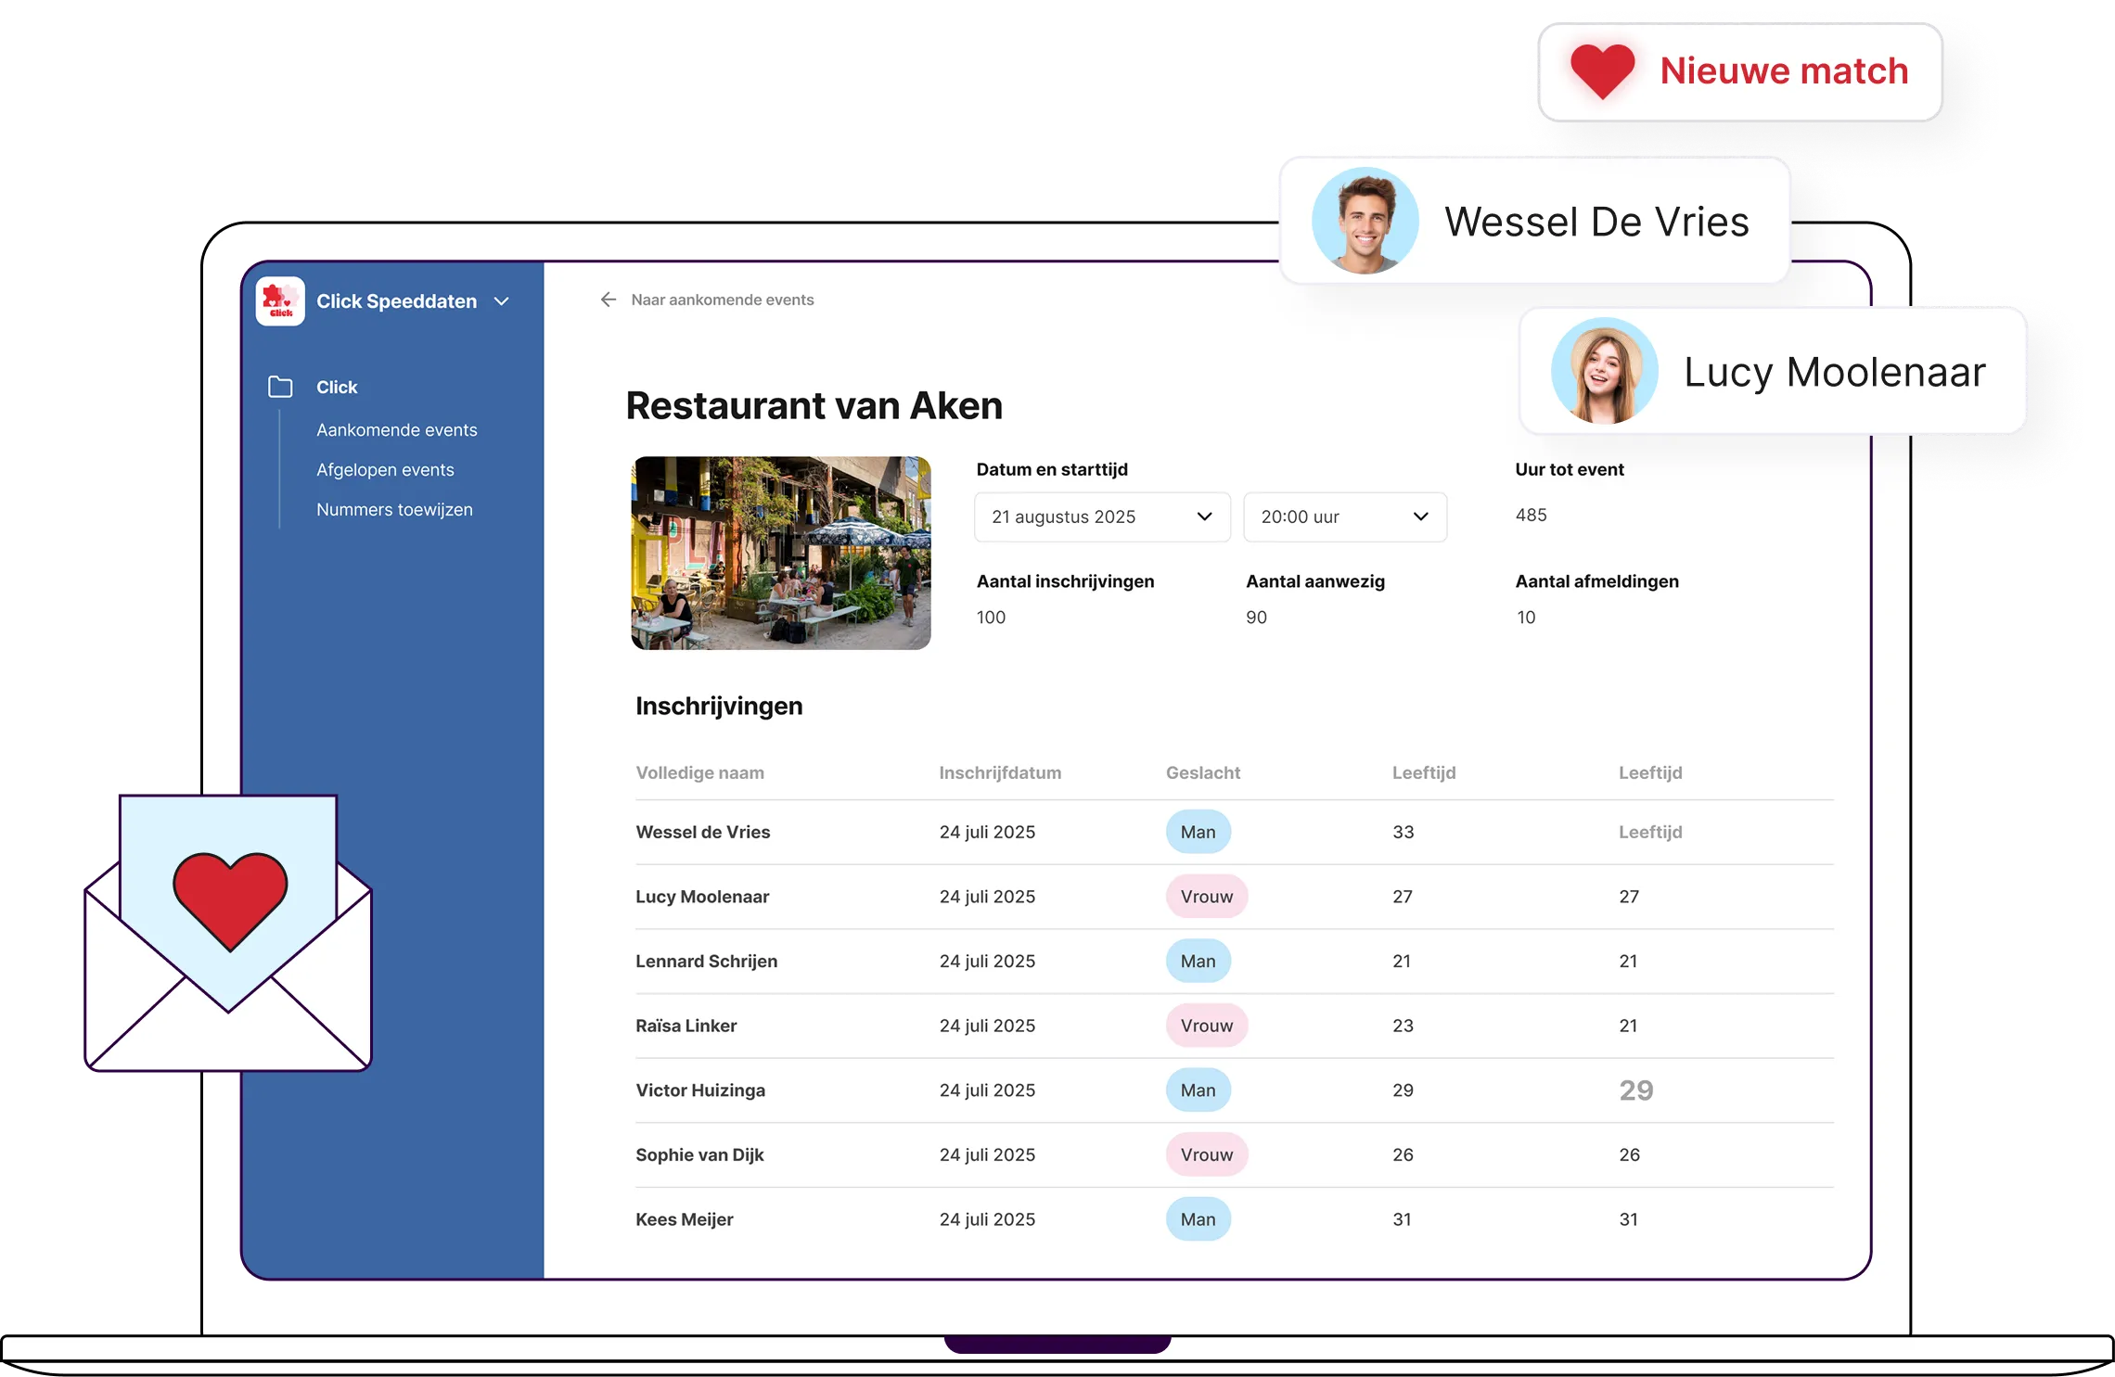Open Afgelopen events in the sidebar
The width and height of the screenshot is (2115, 1377).
click(x=385, y=469)
